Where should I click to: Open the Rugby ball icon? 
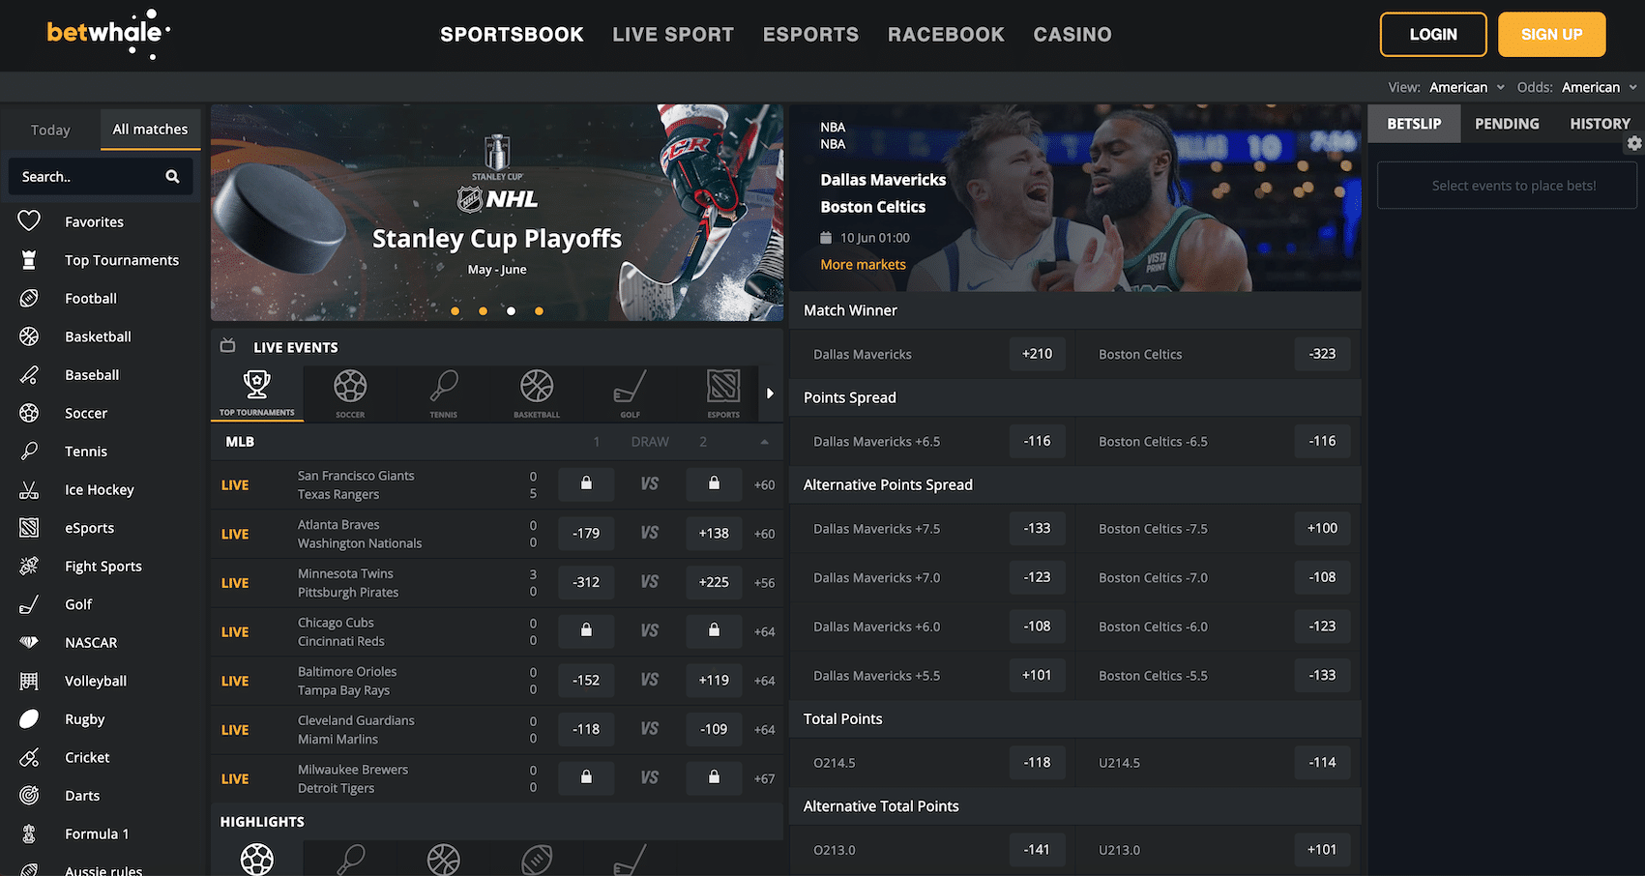coord(29,719)
